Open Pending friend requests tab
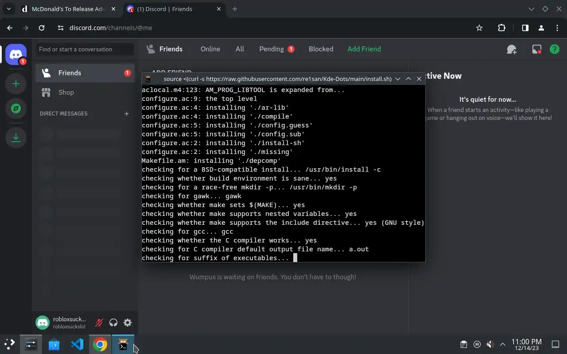 pyautogui.click(x=277, y=49)
